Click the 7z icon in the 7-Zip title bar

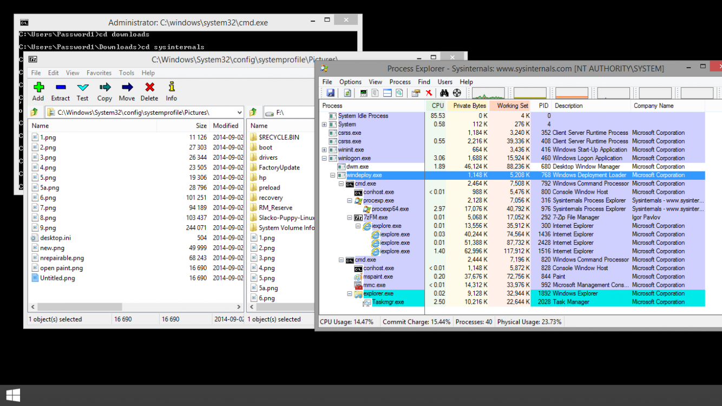pos(32,60)
